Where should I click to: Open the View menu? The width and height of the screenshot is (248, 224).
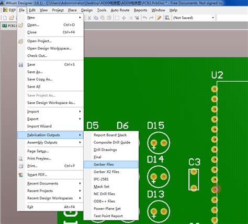coord(43,10)
